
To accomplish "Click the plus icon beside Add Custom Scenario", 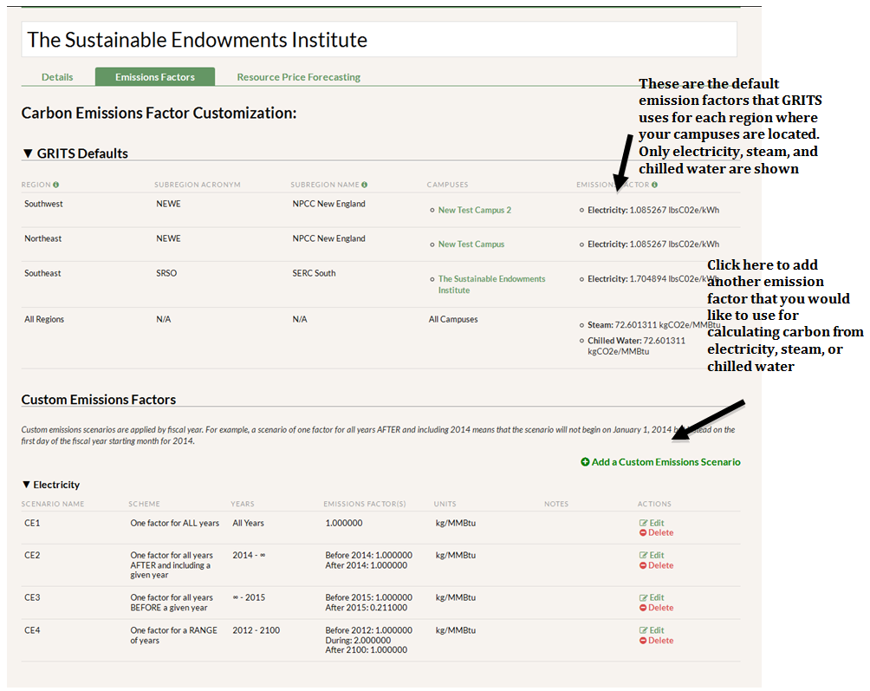I will tap(585, 462).
